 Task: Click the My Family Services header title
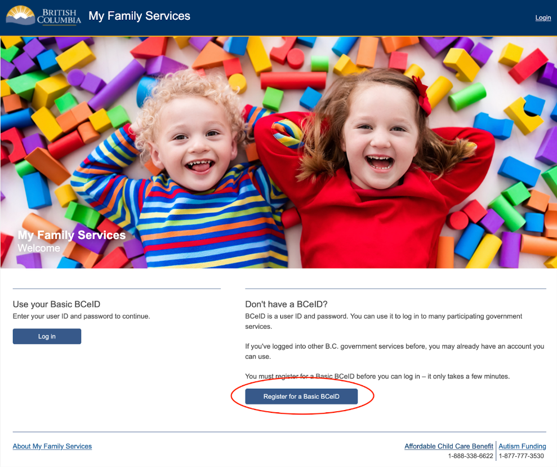click(x=139, y=16)
